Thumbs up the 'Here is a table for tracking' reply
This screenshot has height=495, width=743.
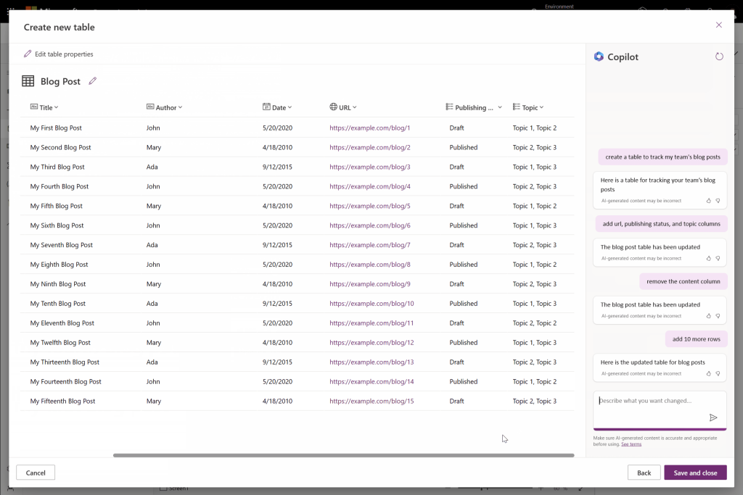(708, 201)
